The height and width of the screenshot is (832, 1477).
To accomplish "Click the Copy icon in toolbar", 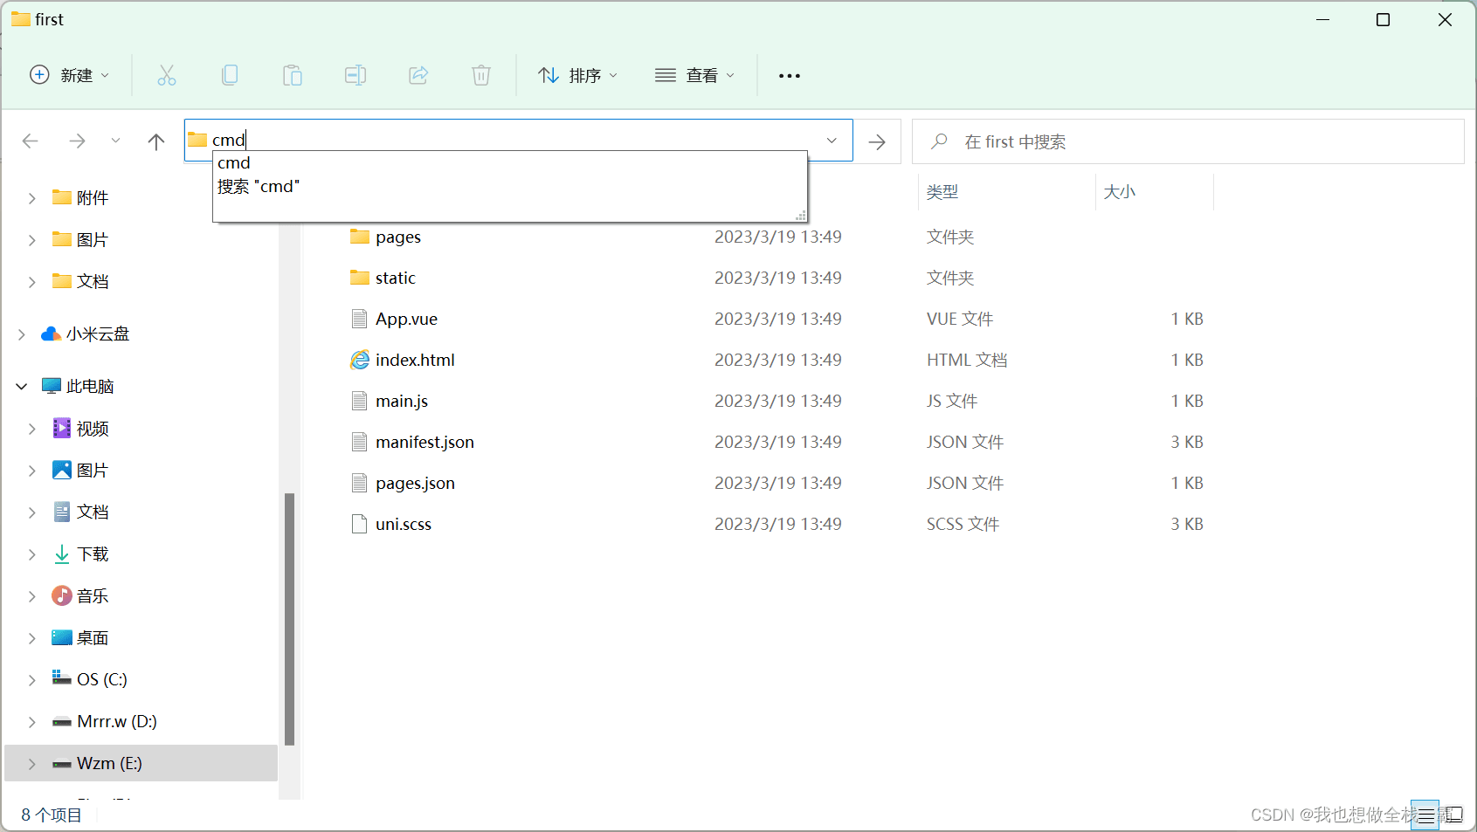I will (x=230, y=76).
